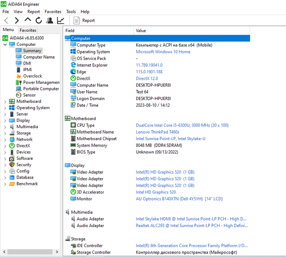
Task: Select the Portable Computer laptop icon
Action: (18, 89)
